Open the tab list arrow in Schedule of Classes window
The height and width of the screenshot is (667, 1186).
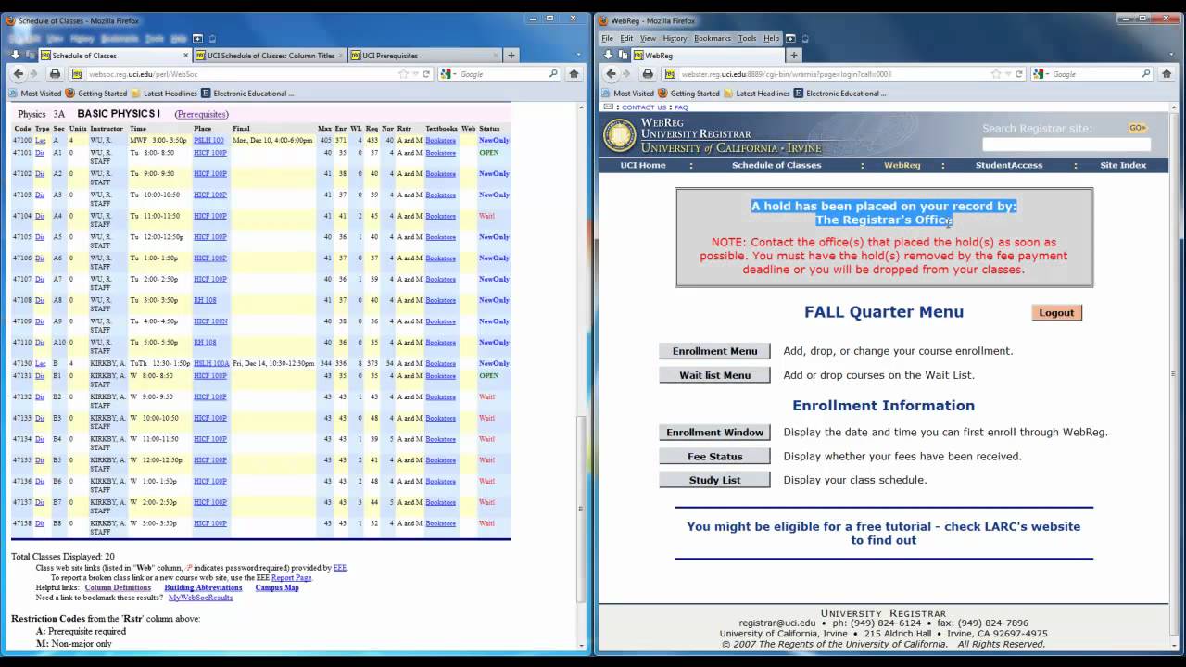click(x=580, y=56)
